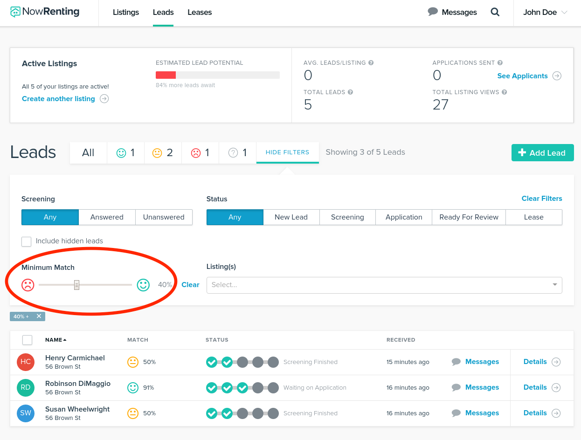Click Robinson DiMaggio's RD avatar

point(26,387)
